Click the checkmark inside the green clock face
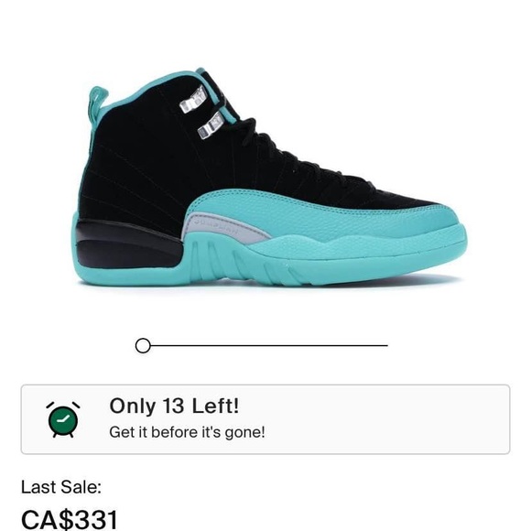This screenshot has width=531, height=531. tap(63, 420)
